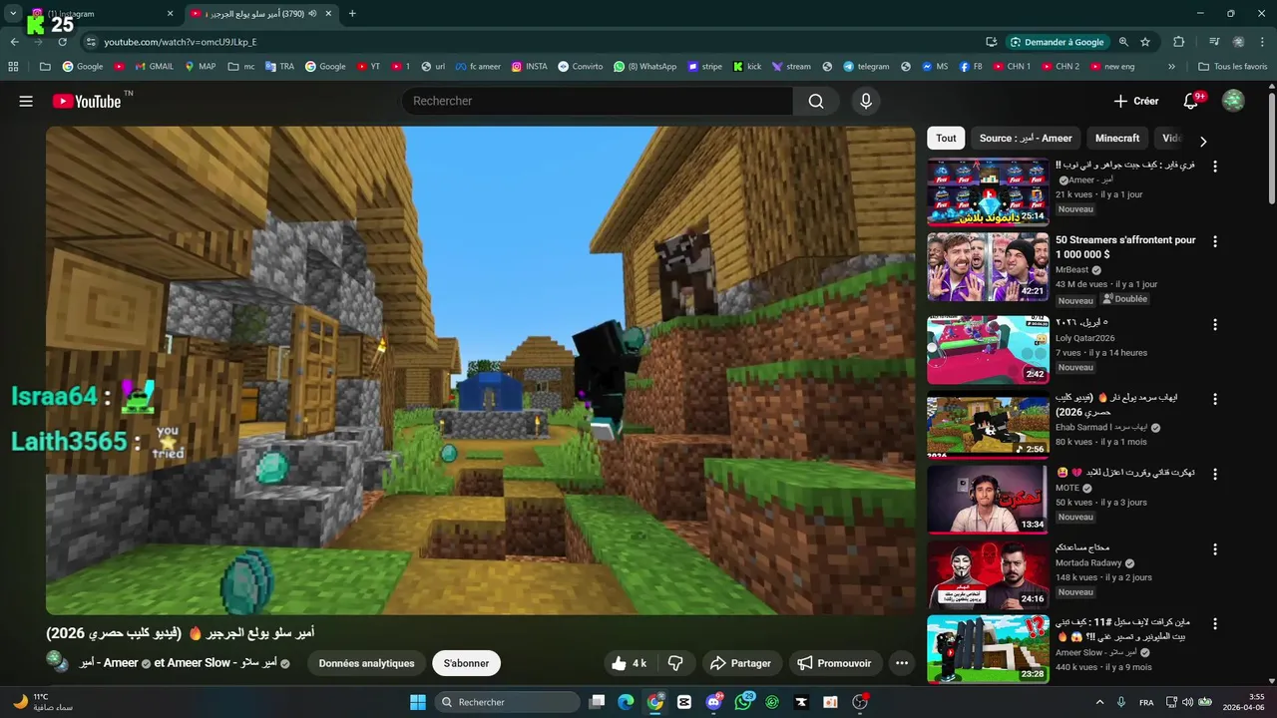Go to YouTube home via logo

coord(87,101)
